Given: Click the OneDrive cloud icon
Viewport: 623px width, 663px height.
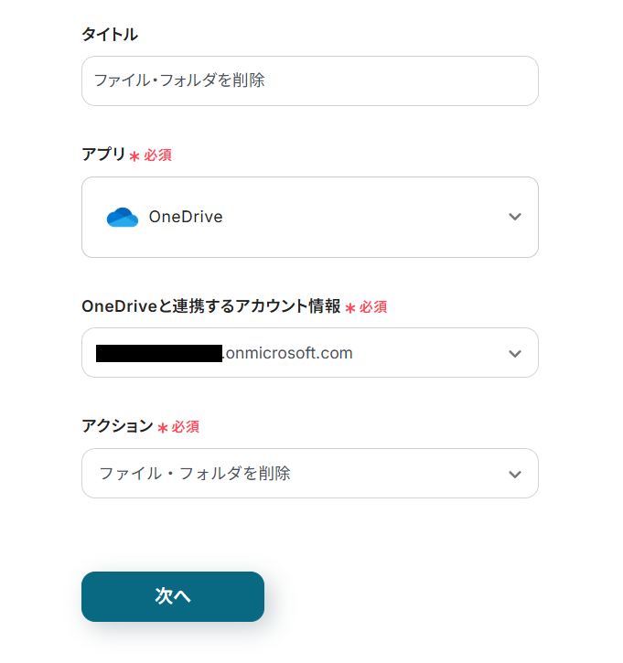Looking at the screenshot, I should [122, 218].
